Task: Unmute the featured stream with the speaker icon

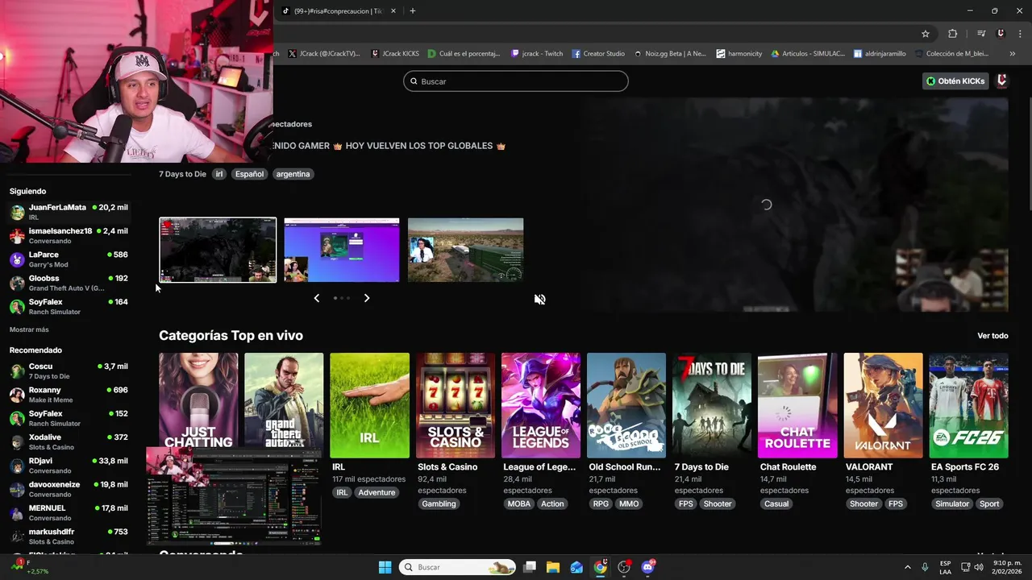Action: pyautogui.click(x=539, y=300)
